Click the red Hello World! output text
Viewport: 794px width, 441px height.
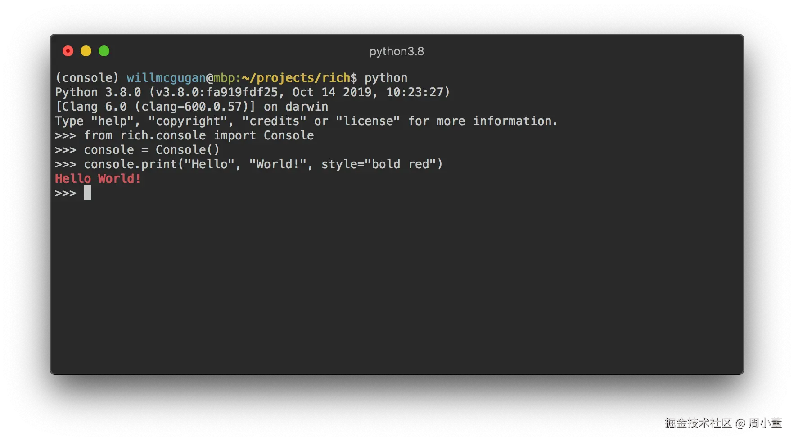click(x=98, y=179)
